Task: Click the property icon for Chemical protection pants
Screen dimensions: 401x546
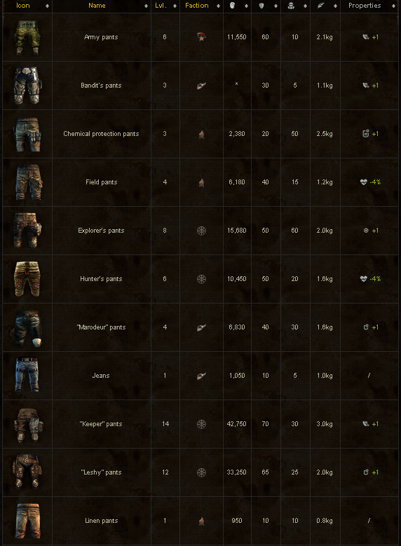Action: click(x=365, y=134)
